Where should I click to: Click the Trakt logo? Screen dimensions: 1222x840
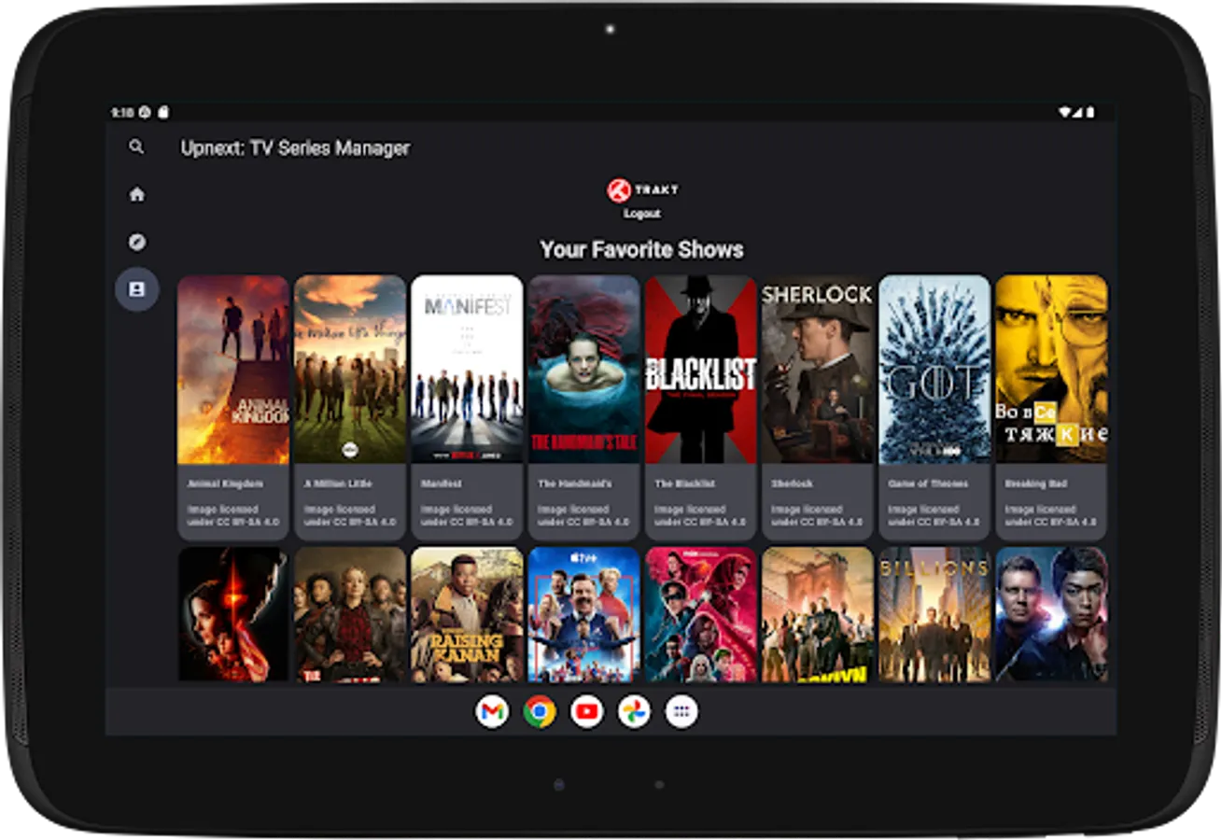642,189
